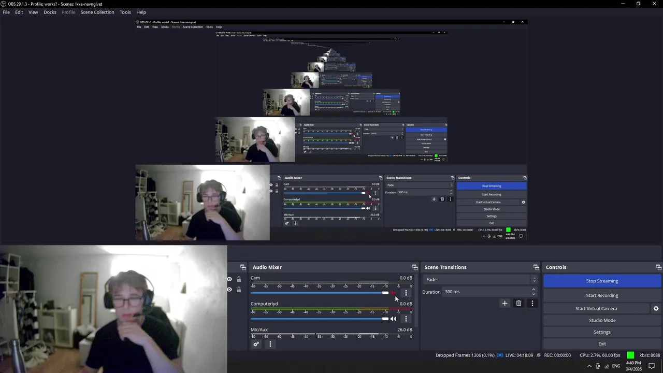Open Computerlyd source options menu
Viewport: 663px width, 373px height.
click(406, 319)
